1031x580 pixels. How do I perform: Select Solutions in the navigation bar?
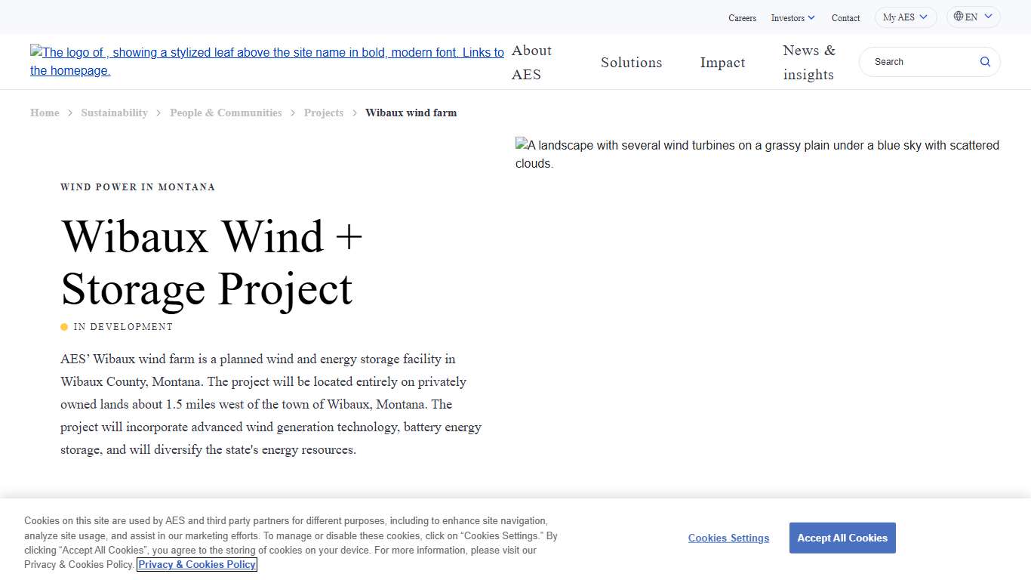click(x=631, y=62)
